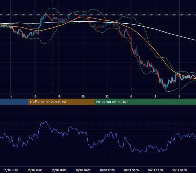Click the 2 hour label on price chart axis

[x=155, y=97]
